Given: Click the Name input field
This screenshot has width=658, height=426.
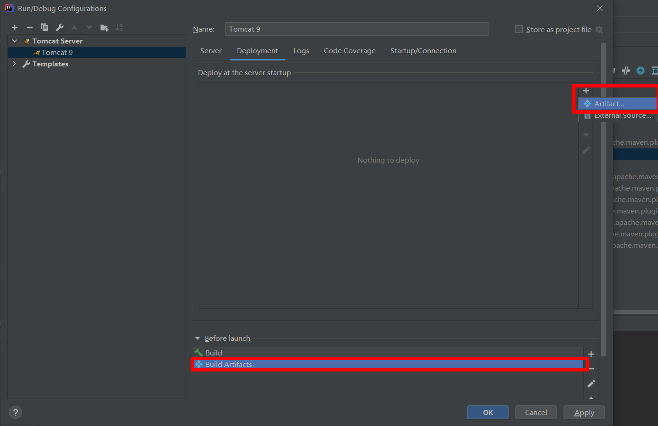Looking at the screenshot, I should (x=357, y=29).
